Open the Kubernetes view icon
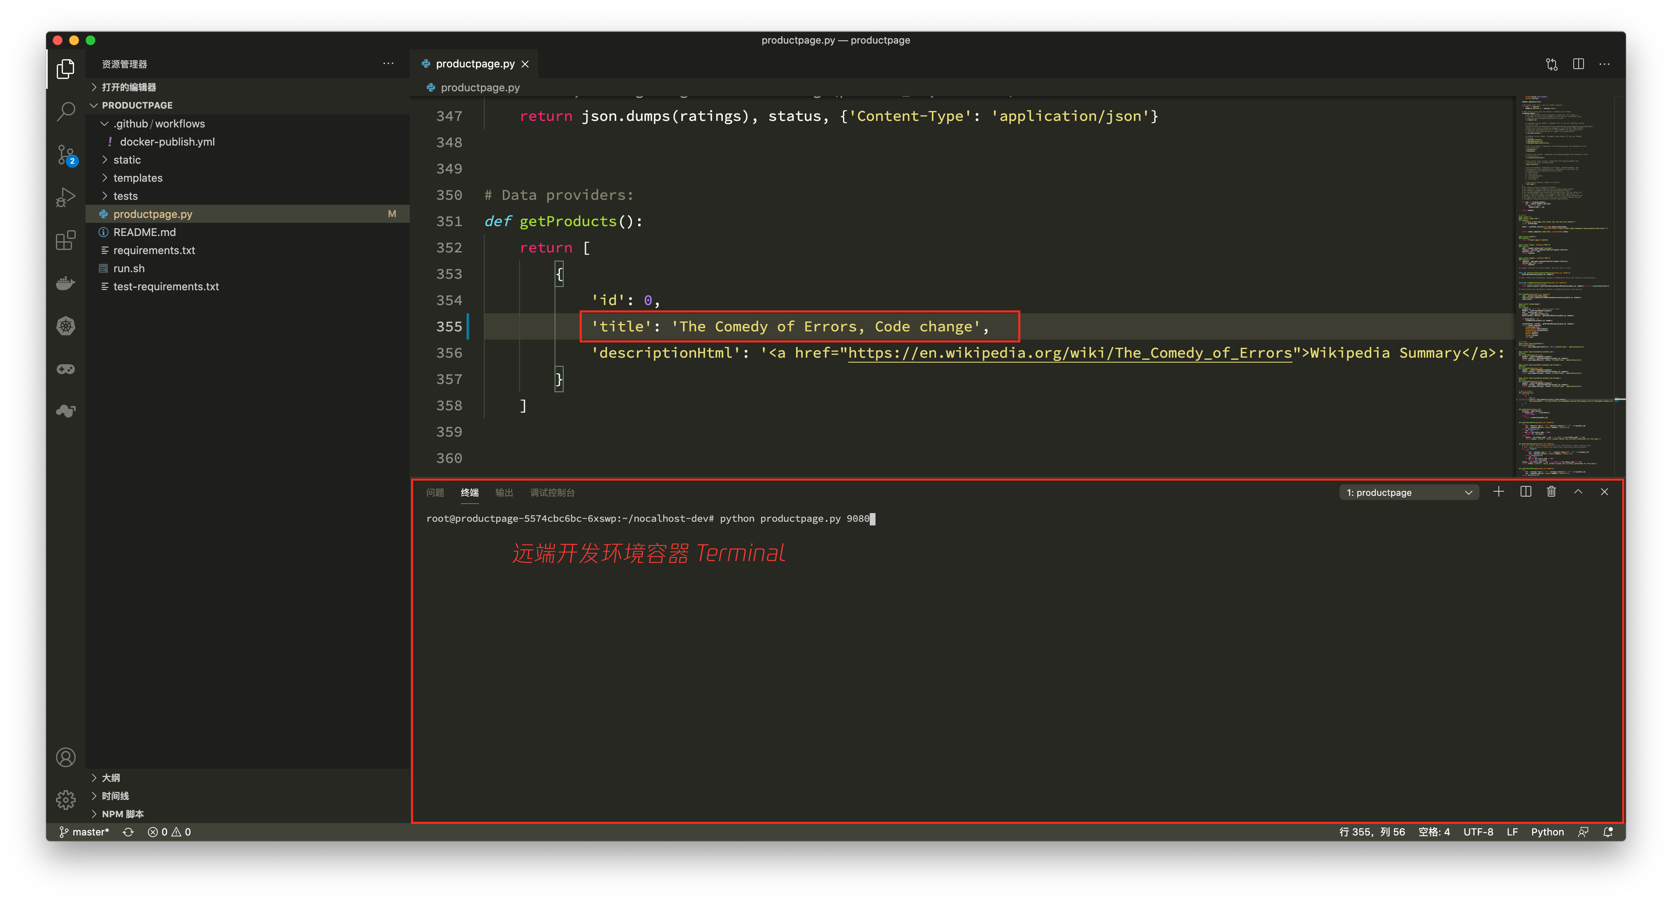 click(65, 326)
